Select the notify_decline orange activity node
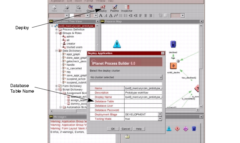Viewport: 240px width, 143px height. pyautogui.click(x=173, y=66)
